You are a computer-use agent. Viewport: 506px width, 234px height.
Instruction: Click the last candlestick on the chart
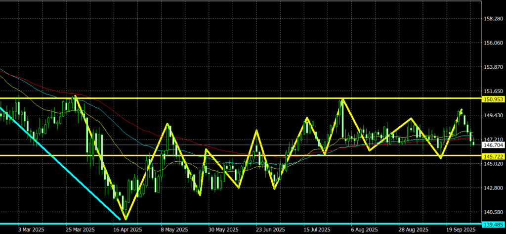(473, 143)
